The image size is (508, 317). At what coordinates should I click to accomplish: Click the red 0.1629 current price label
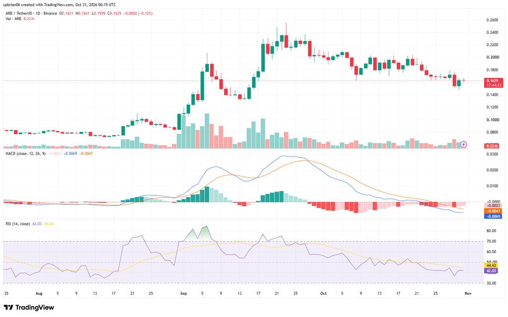click(493, 80)
